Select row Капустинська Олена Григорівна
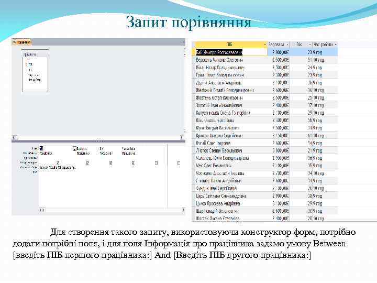Image resolution: width=377 pixels, height=283 pixels. point(266,113)
